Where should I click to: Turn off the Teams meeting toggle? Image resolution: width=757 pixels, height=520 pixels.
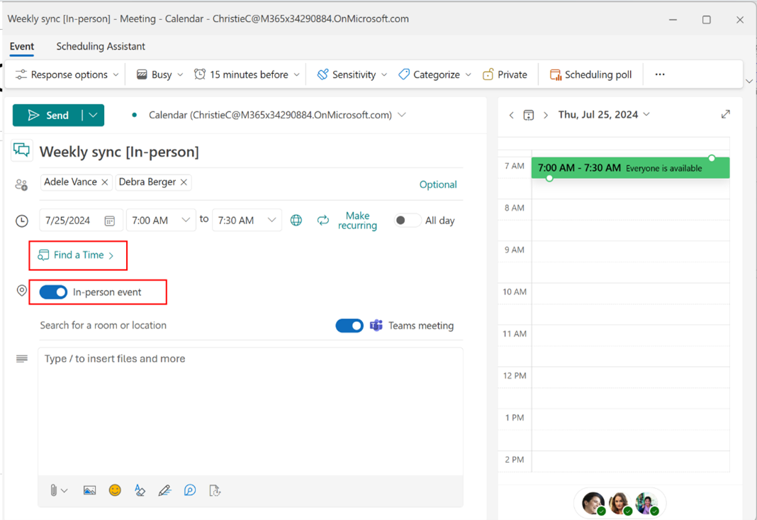(x=349, y=325)
